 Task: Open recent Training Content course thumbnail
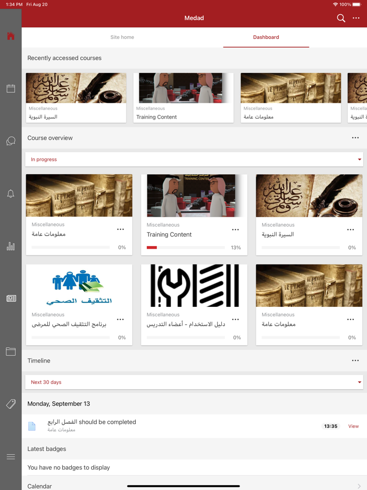183,88
